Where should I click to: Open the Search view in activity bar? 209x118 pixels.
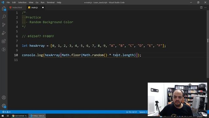(4, 17)
